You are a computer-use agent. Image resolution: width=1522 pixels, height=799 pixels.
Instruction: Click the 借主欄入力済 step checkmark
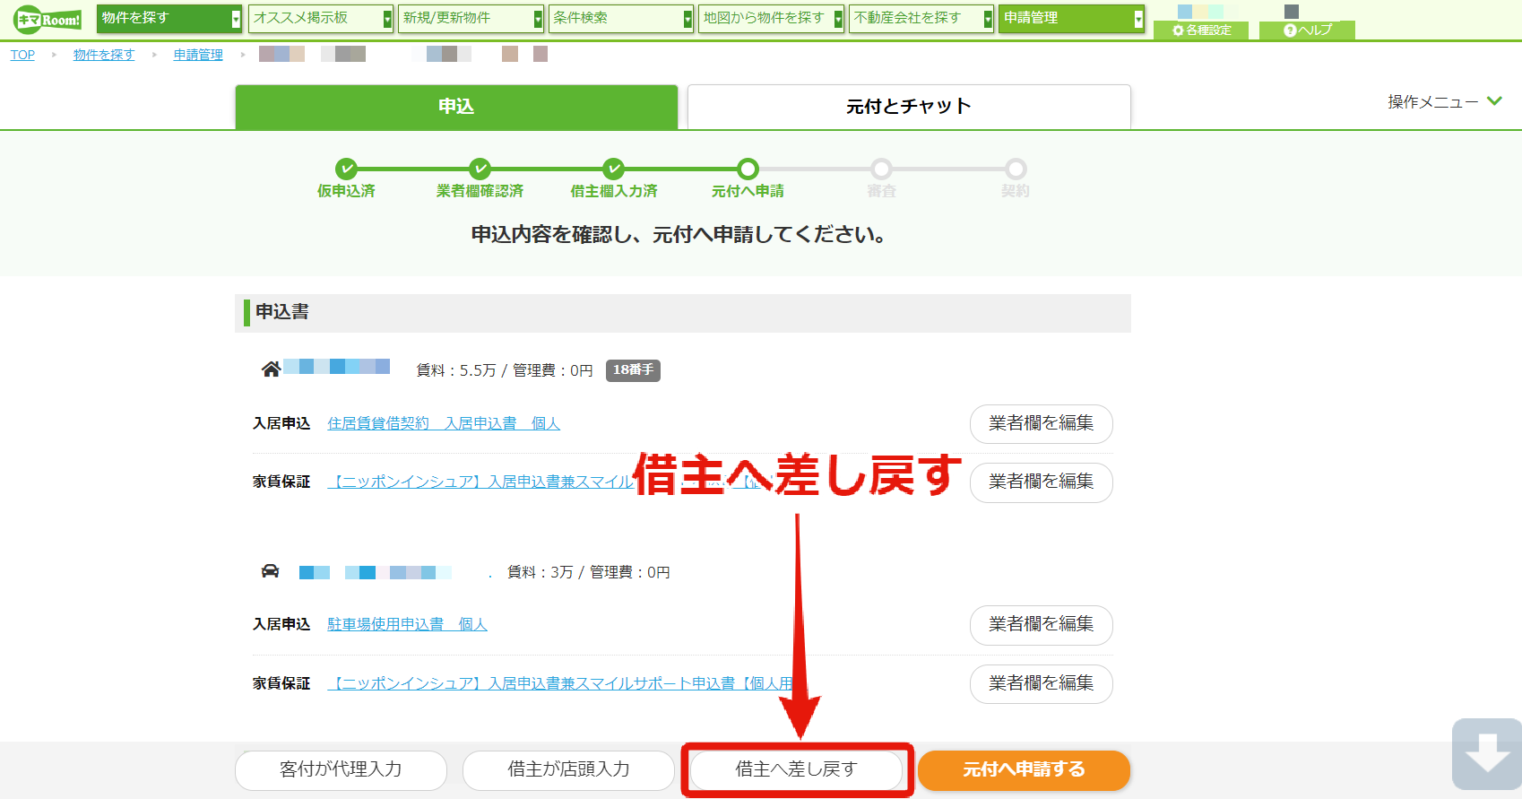[613, 169]
